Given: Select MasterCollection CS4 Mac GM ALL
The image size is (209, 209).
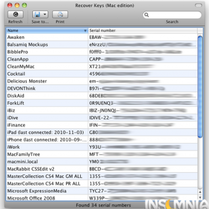Looking at the screenshot, I should pos(102,177).
